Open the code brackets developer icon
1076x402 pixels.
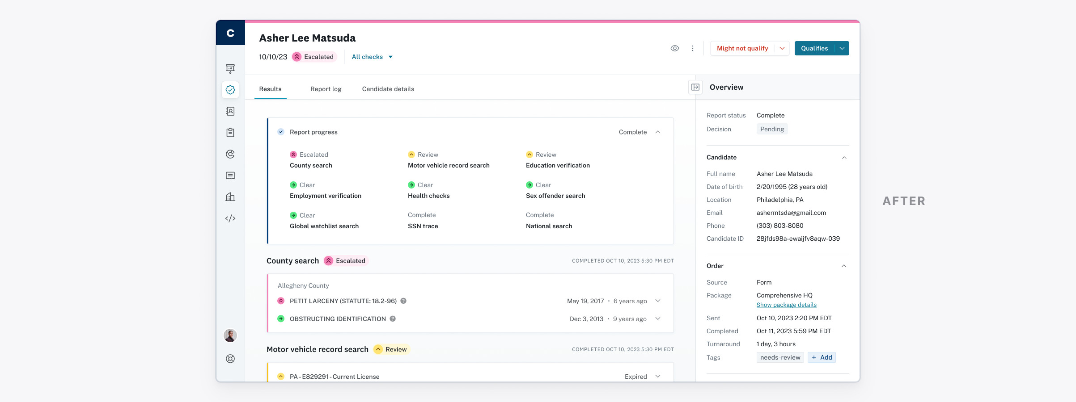(230, 218)
